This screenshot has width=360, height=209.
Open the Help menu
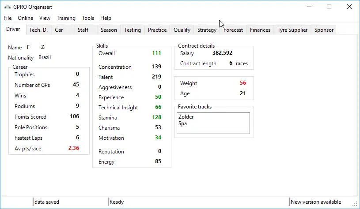click(106, 18)
